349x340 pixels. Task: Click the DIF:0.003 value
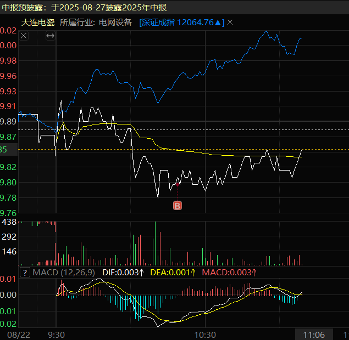pos(123,273)
